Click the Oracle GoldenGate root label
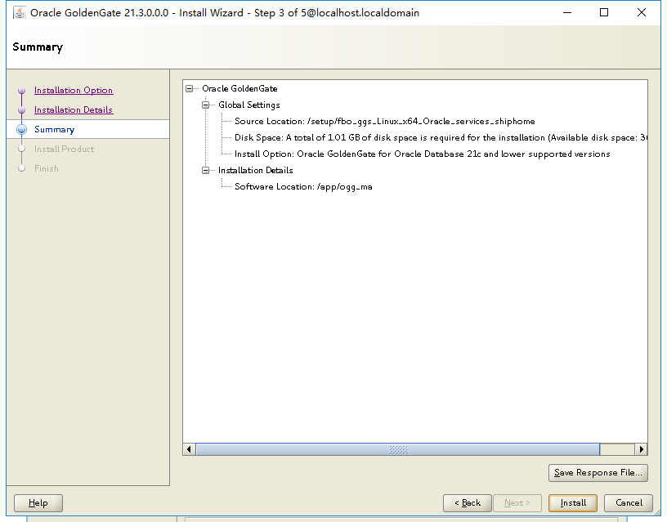The height and width of the screenshot is (522, 667). pos(239,89)
